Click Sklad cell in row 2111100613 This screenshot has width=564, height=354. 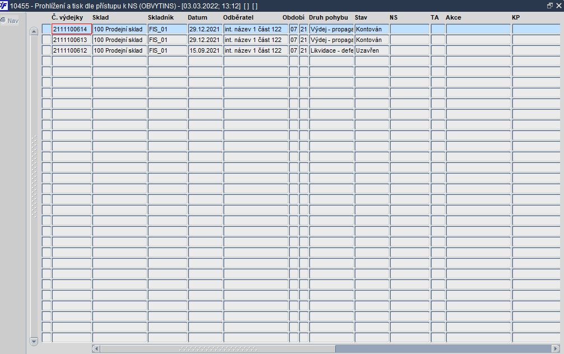click(x=119, y=40)
